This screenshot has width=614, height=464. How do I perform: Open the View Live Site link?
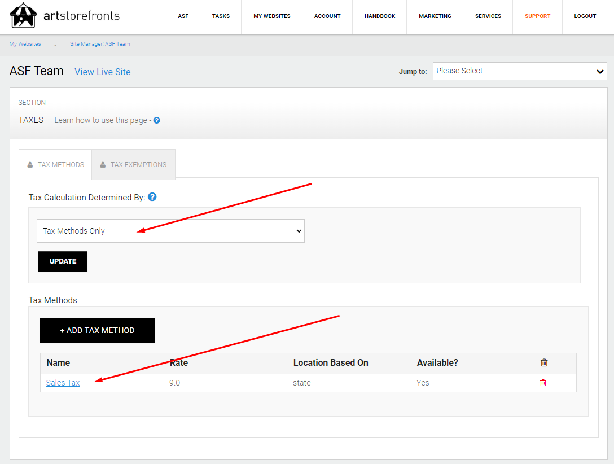pos(103,72)
